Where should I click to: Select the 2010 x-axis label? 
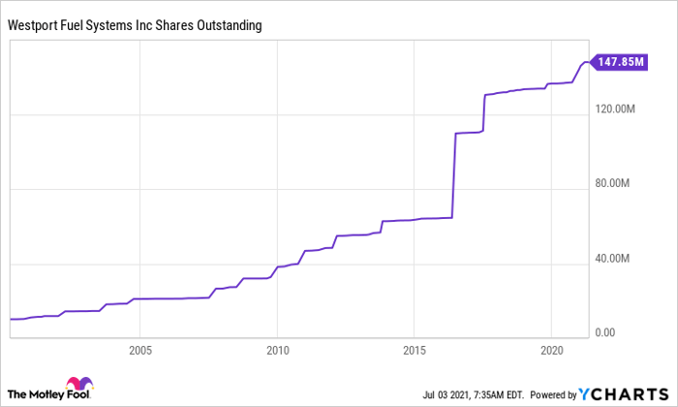[x=277, y=349]
